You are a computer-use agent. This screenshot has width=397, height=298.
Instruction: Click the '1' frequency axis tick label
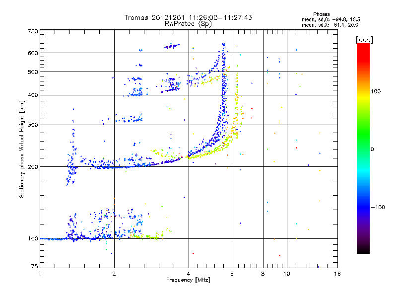[40, 274]
